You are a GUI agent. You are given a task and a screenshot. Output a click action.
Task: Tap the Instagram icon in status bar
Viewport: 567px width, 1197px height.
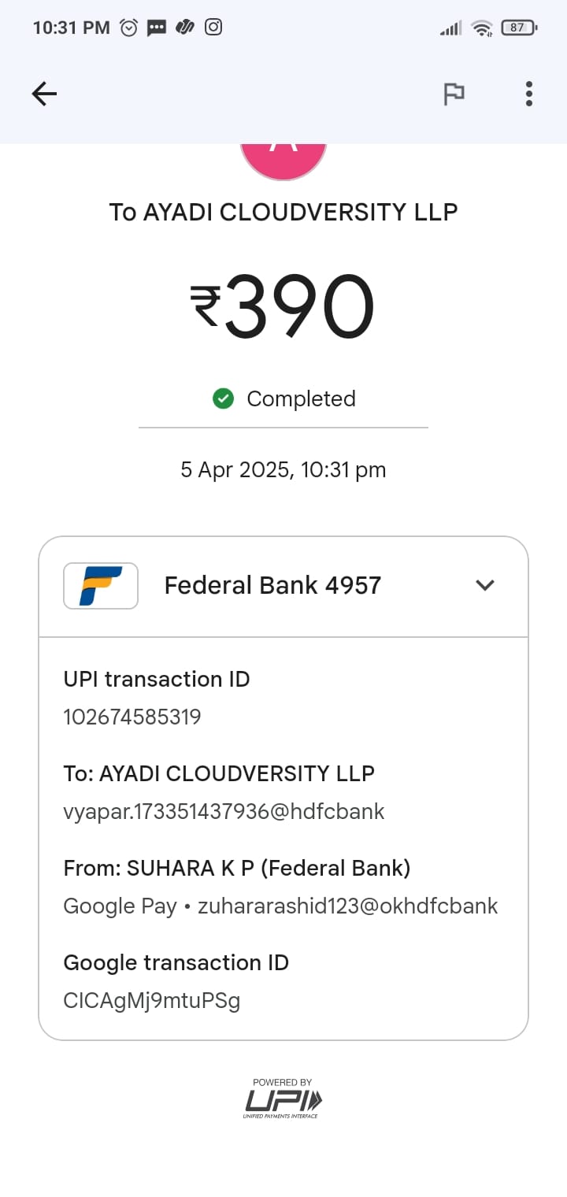tap(213, 28)
